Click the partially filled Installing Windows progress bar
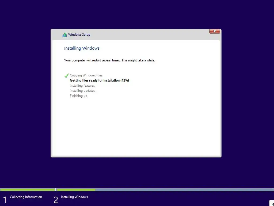Viewport: 274px width, 206px height. click(165, 190)
